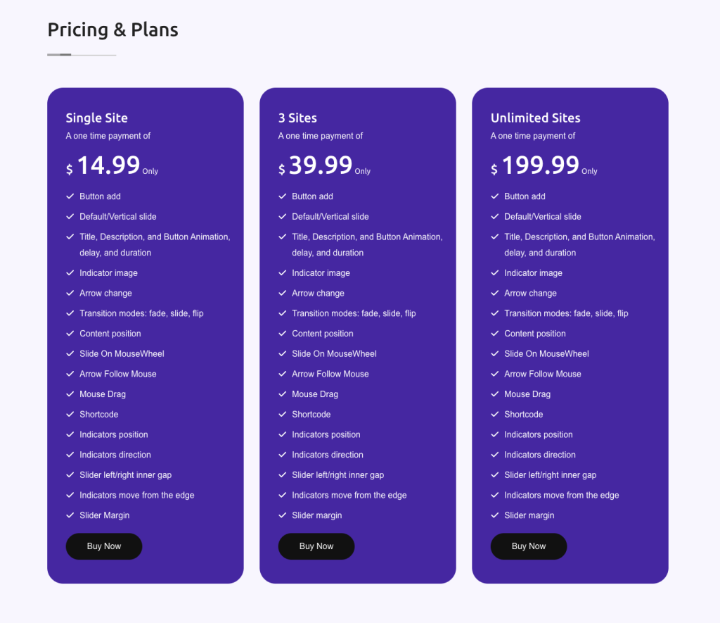Select the Indicators direction feature in 3 Sites

click(x=328, y=455)
